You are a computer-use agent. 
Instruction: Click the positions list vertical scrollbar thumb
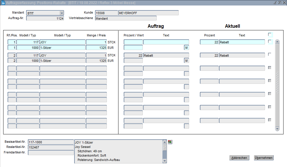click(x=277, y=82)
